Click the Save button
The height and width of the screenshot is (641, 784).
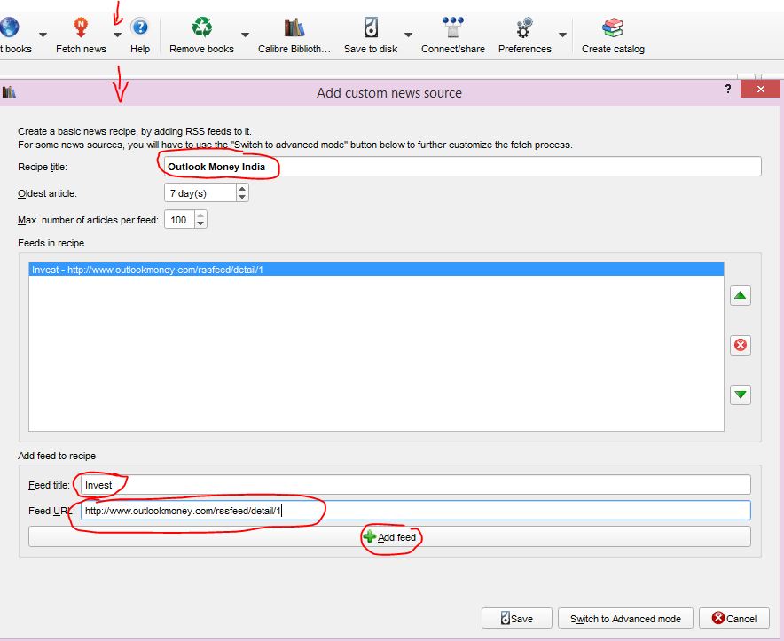point(516,618)
